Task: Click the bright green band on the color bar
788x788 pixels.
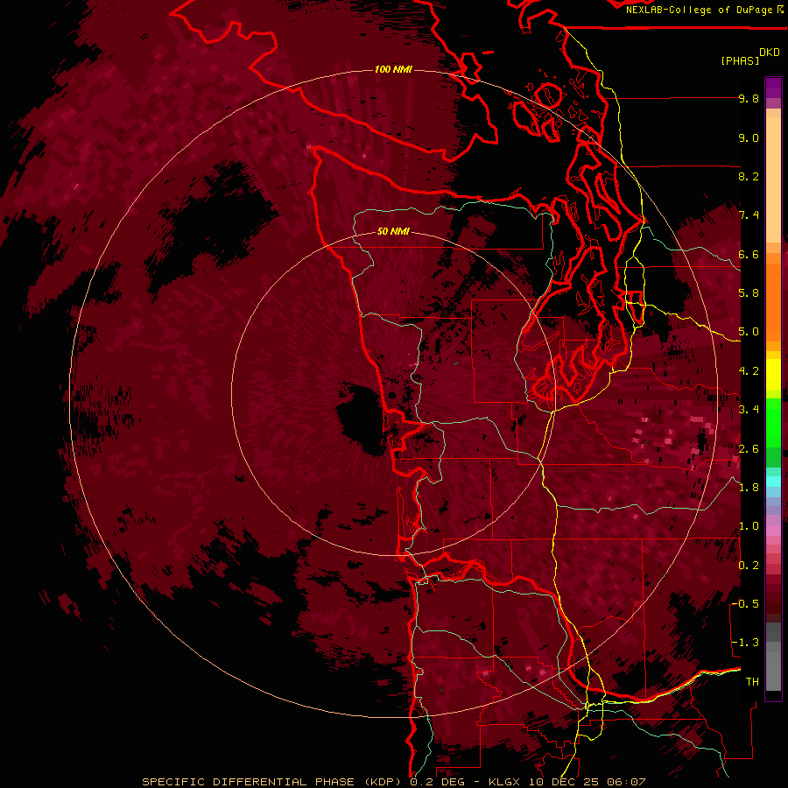Action: [773, 422]
